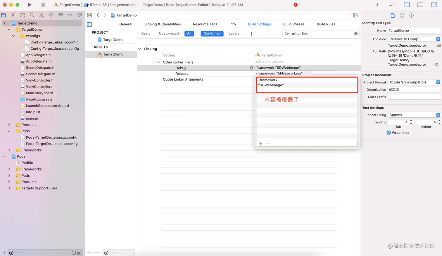Open the Build Rules tab

point(326,24)
